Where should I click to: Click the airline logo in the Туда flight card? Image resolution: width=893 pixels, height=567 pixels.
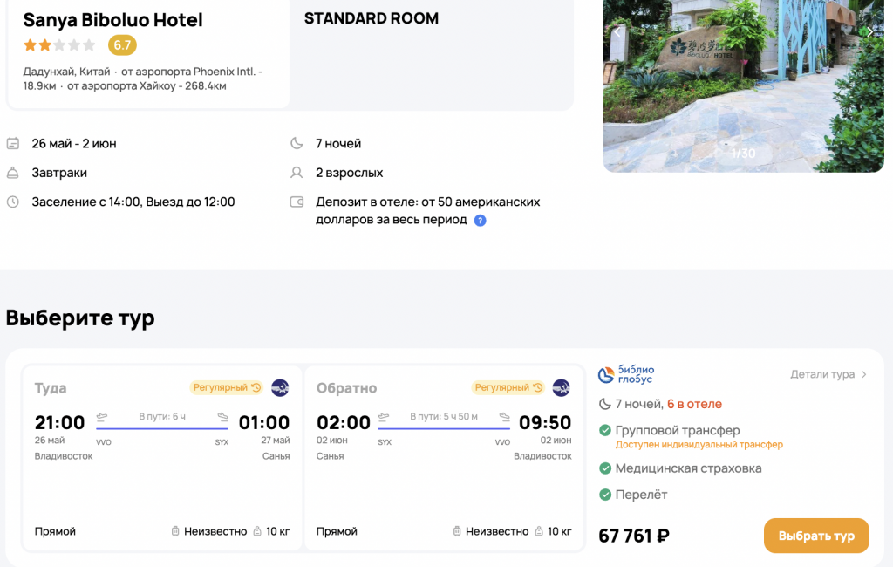280,388
